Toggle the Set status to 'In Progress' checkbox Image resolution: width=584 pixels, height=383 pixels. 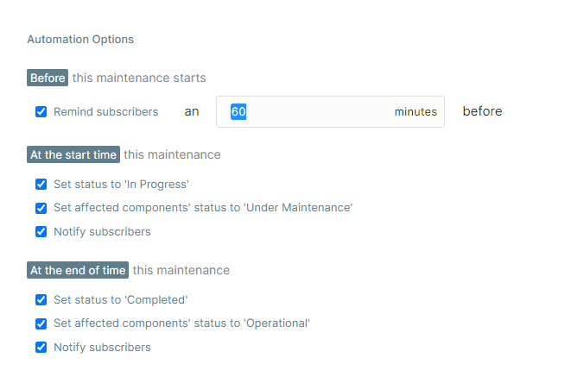(x=41, y=185)
